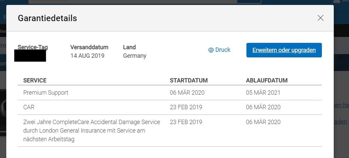This screenshot has height=158, width=349.
Task: Click the STARTDATUM column header
Action: (x=189, y=80)
